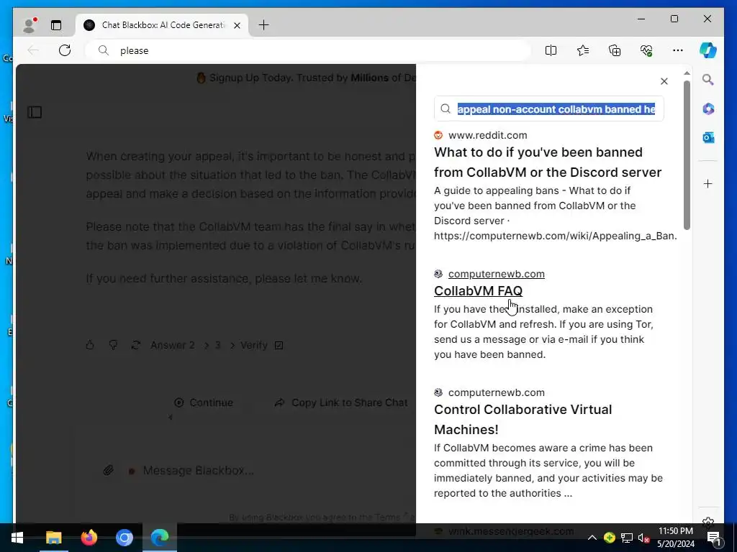The height and width of the screenshot is (552, 737).
Task: Open the Edge profile icon
Action: click(30, 25)
